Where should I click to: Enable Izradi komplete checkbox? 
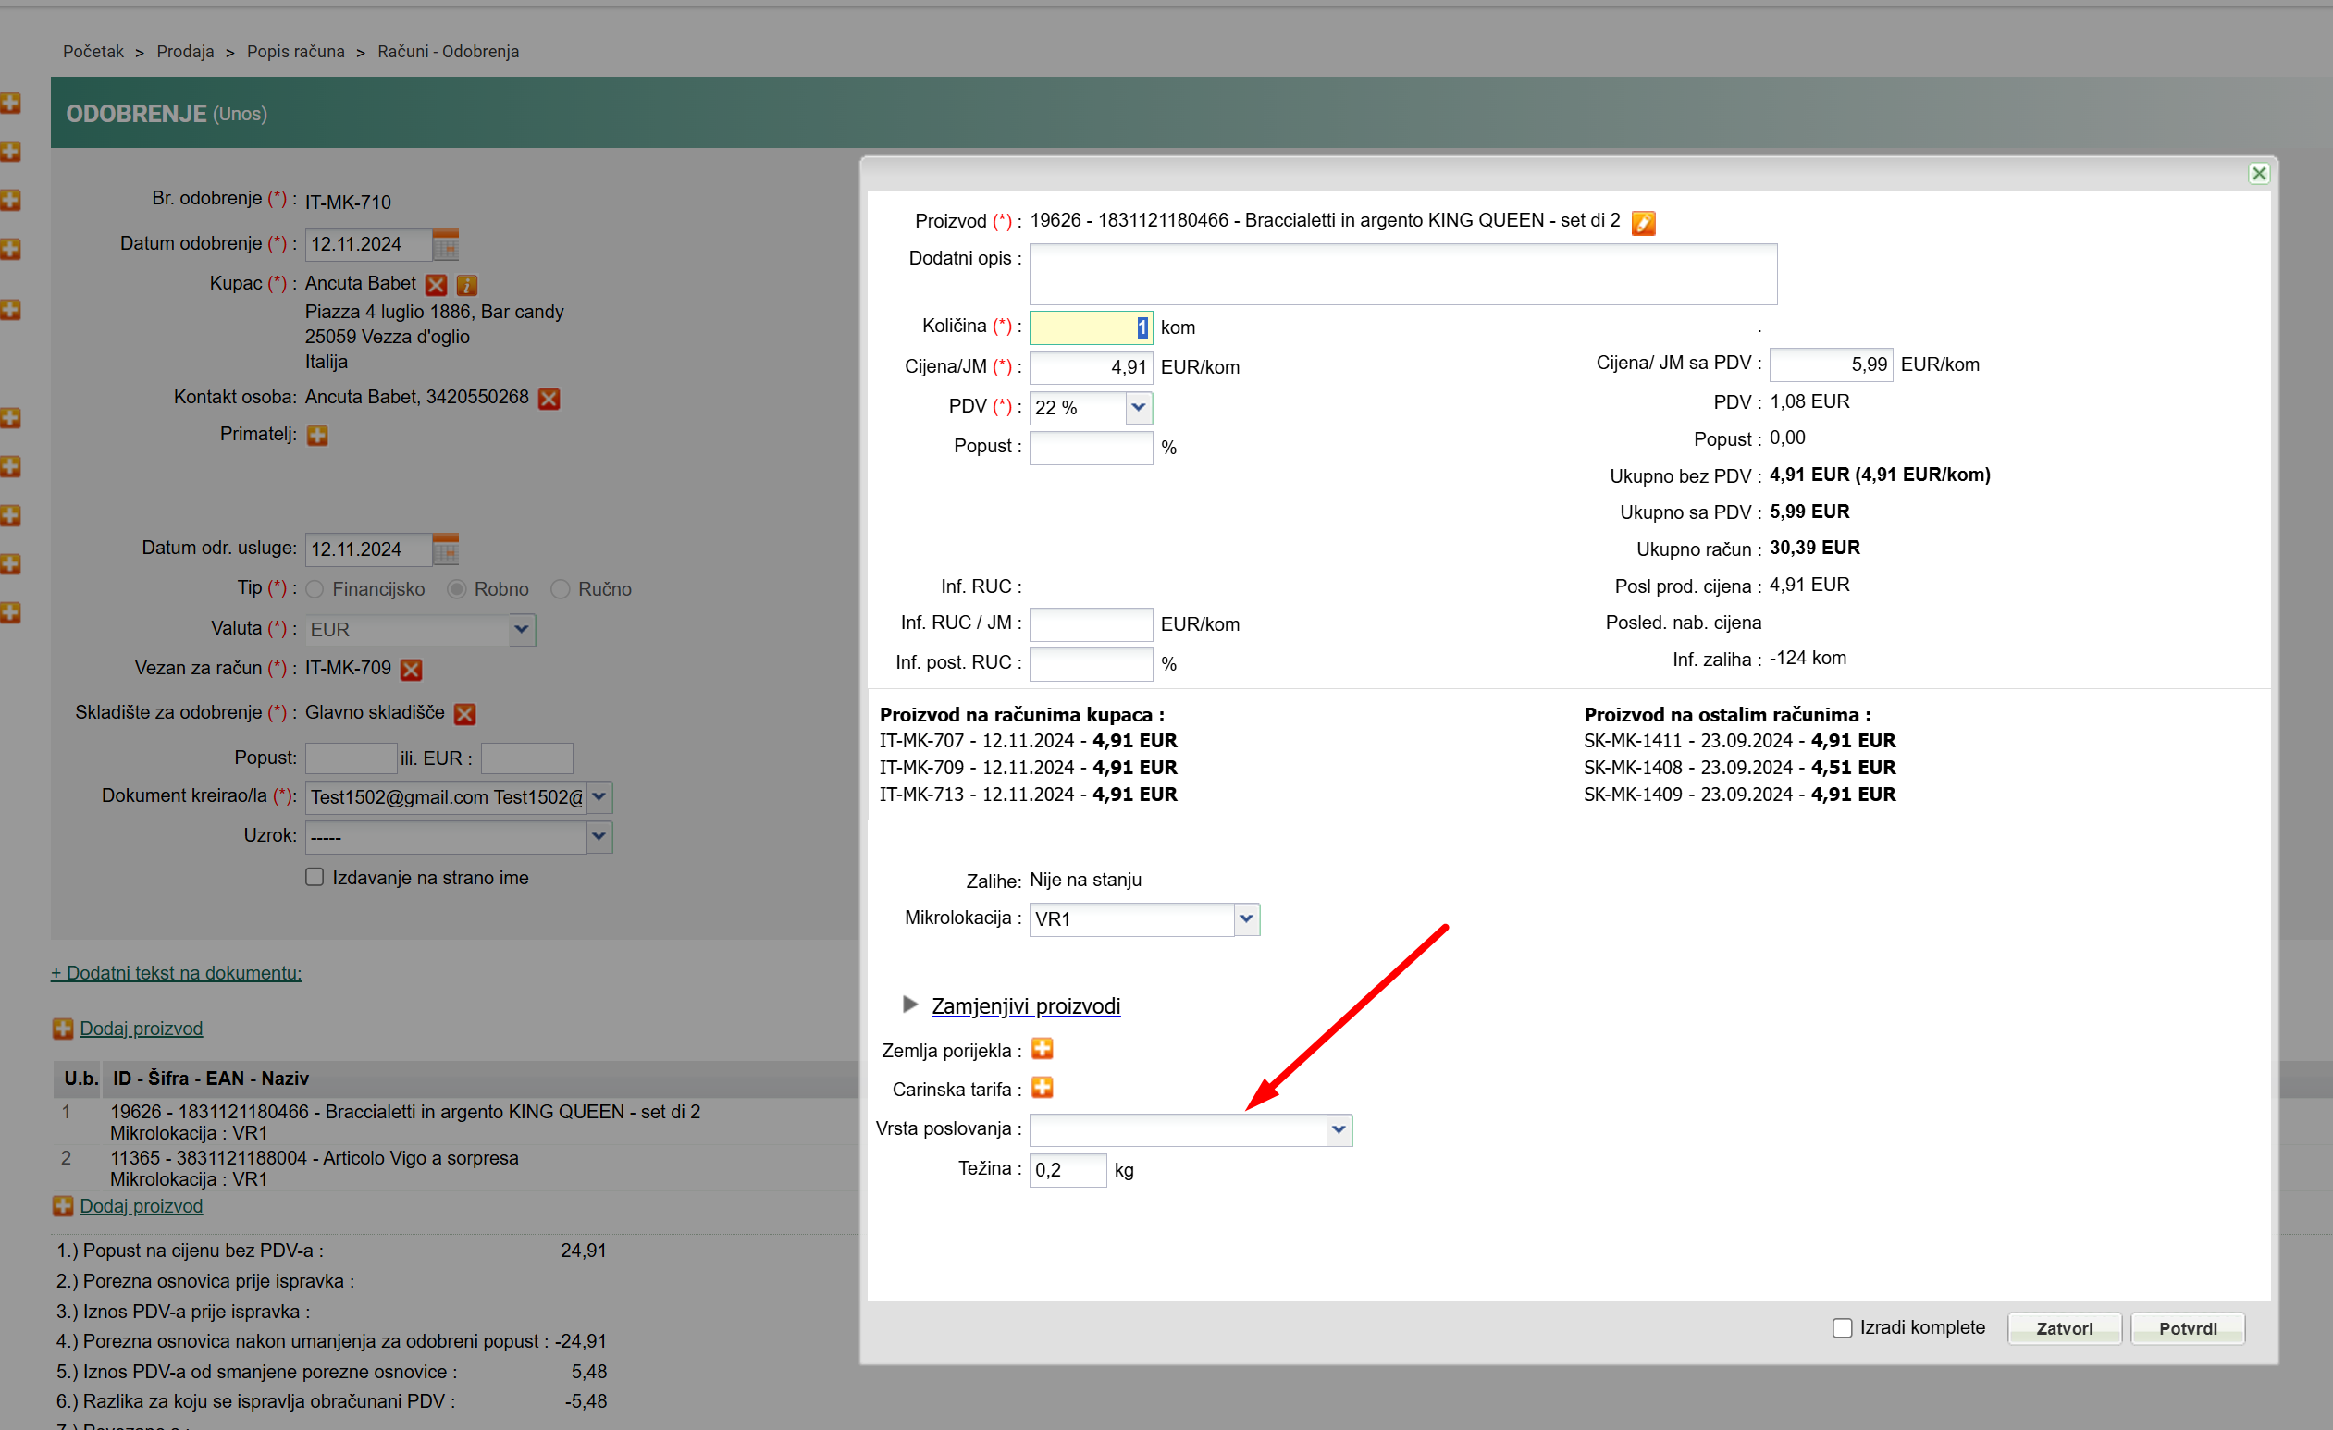[x=1842, y=1327]
